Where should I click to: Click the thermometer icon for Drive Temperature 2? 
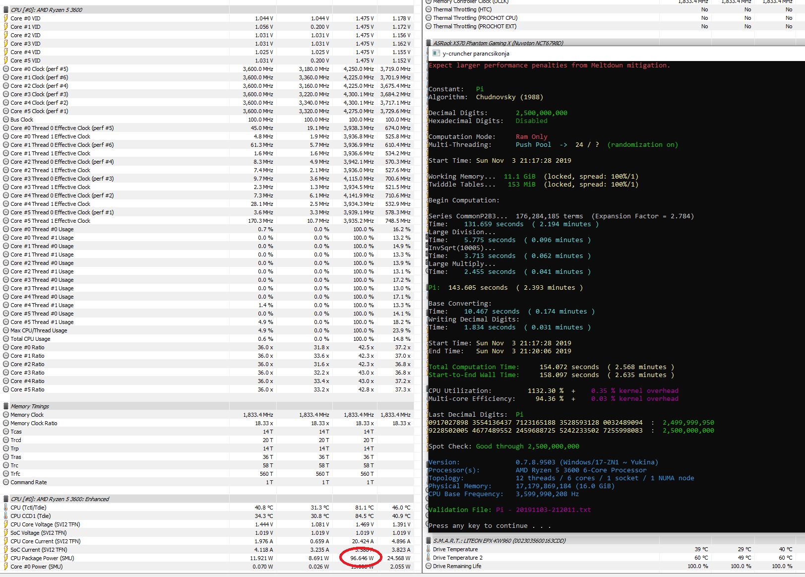(x=429, y=558)
